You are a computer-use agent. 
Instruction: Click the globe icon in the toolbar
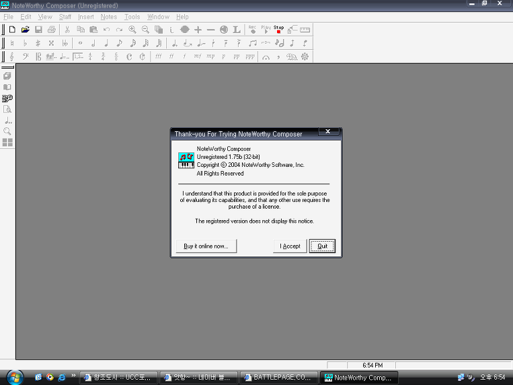coord(224,30)
